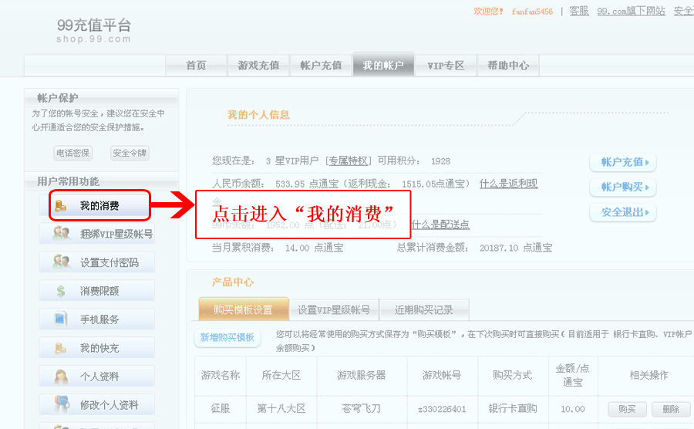This screenshot has height=429, width=694.
Task: Click the 10.00 amount cell
Action: click(573, 410)
